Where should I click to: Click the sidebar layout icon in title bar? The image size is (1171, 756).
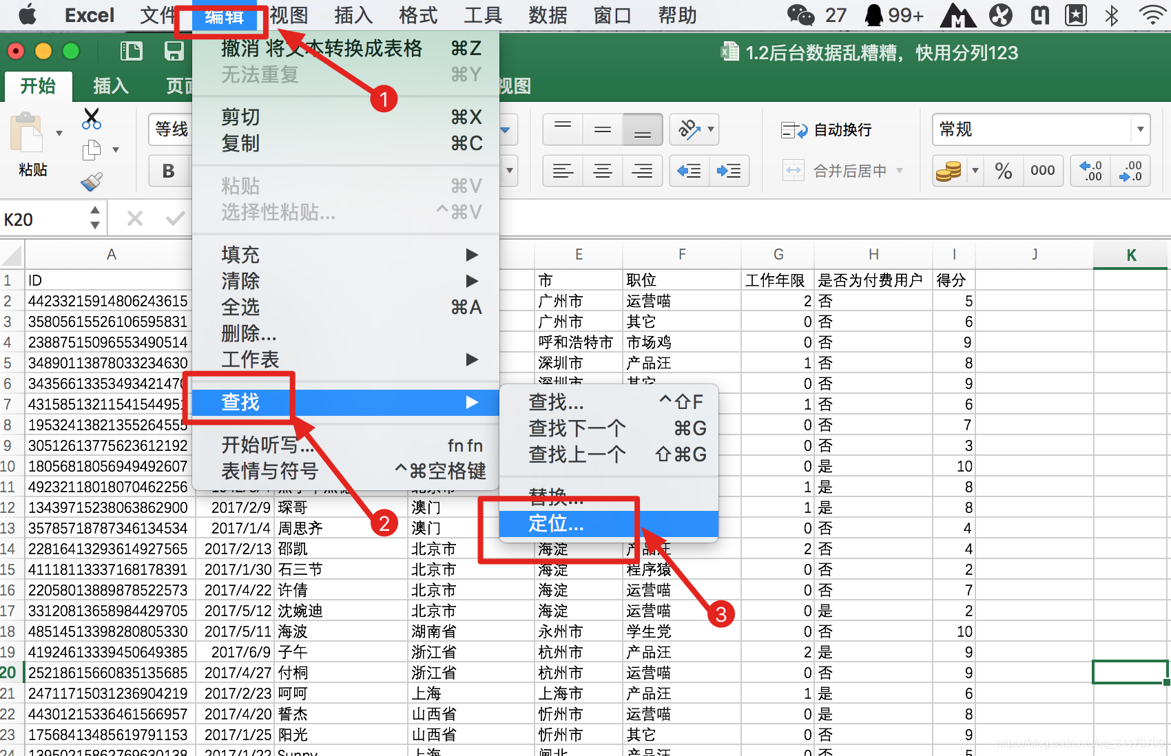coord(131,52)
